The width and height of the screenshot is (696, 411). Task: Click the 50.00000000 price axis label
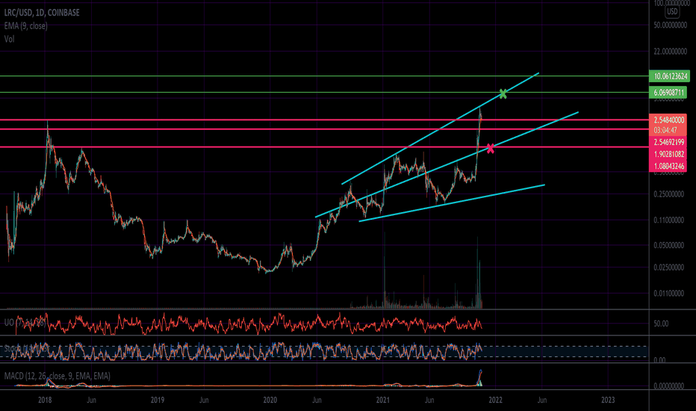[671, 25]
